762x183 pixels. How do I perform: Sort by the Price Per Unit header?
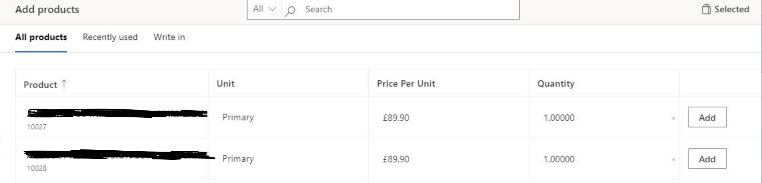[x=406, y=84]
